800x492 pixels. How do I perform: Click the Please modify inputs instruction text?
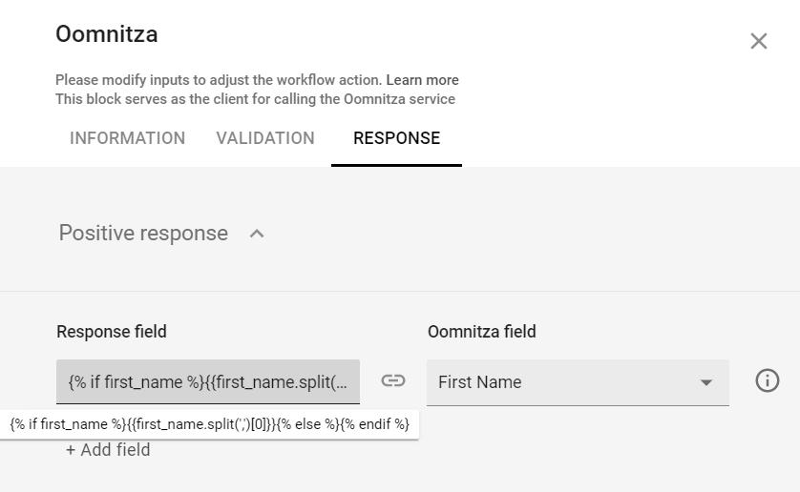click(219, 80)
